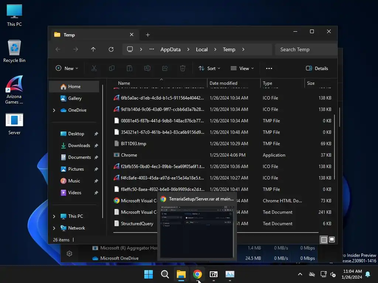Select the StructuredQuery text document
This screenshot has height=283, width=378.
pos(137,224)
